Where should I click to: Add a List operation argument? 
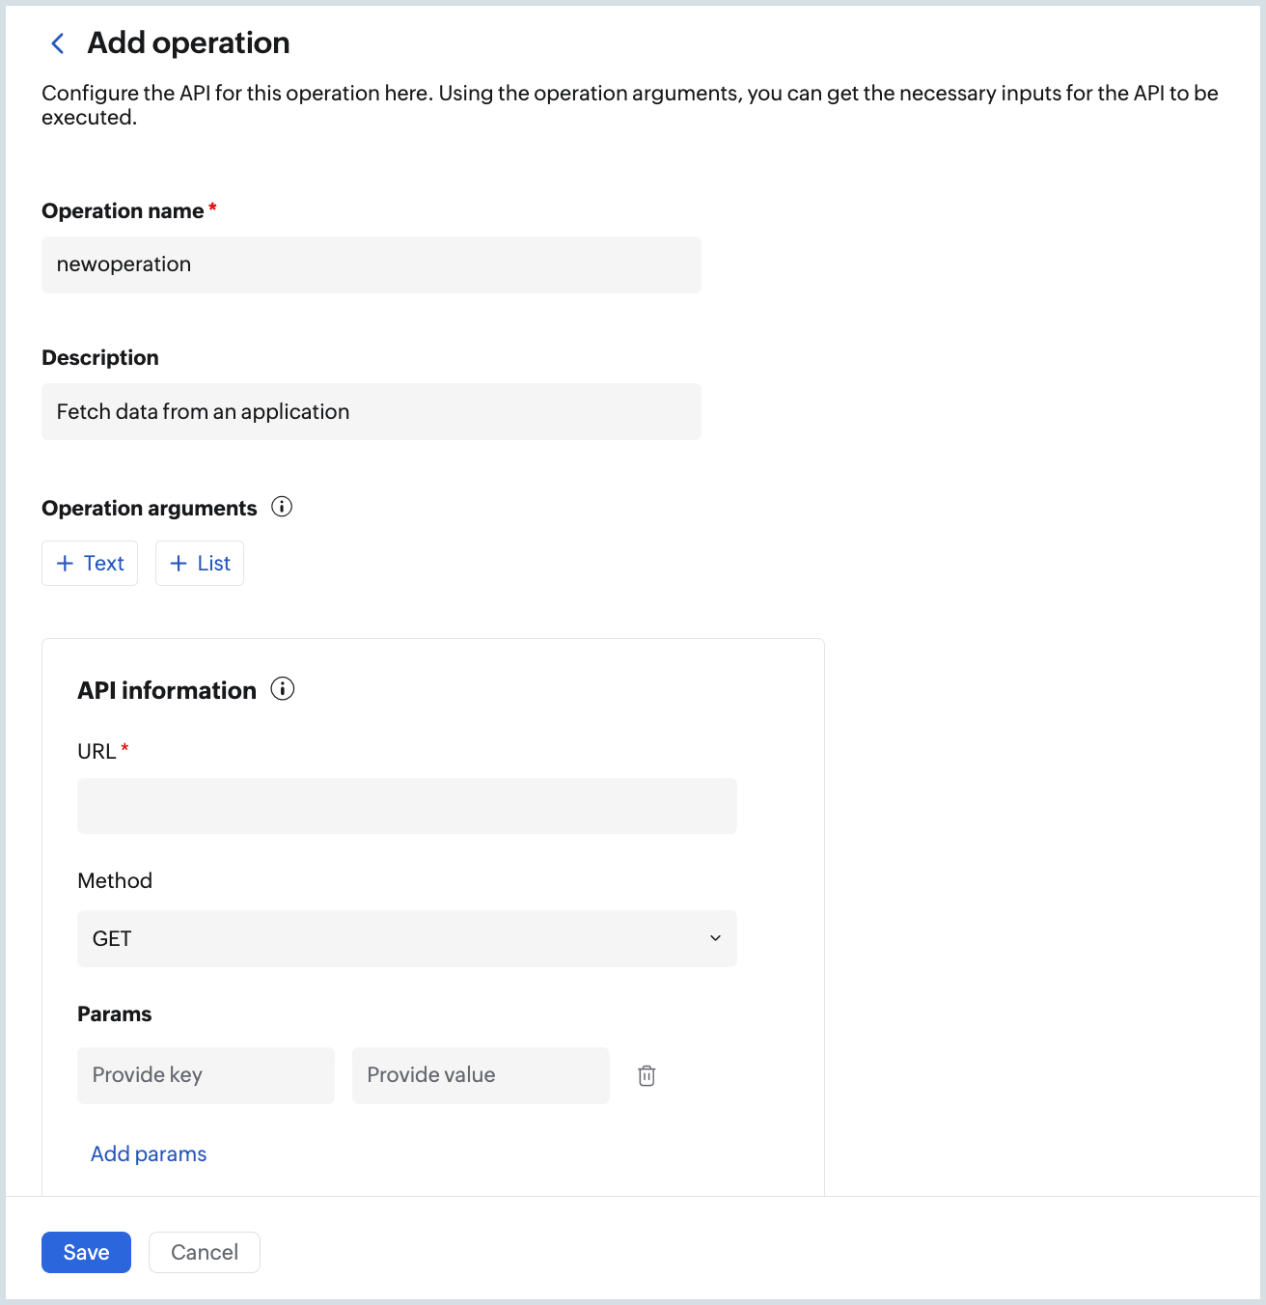(x=200, y=564)
